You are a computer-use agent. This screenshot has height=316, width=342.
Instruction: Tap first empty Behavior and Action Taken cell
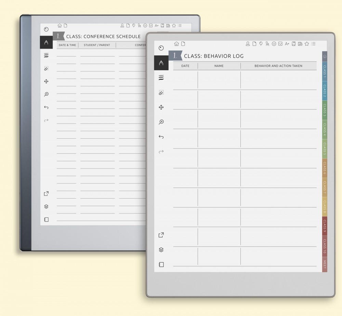(x=278, y=80)
